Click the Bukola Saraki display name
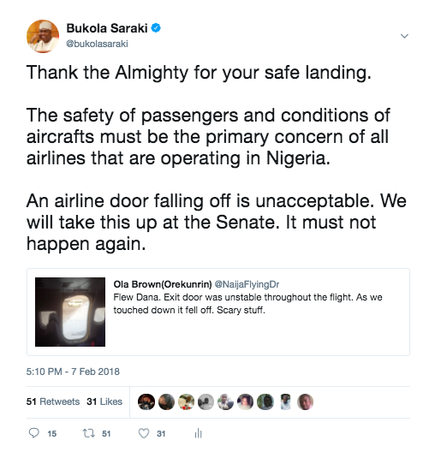 point(107,28)
